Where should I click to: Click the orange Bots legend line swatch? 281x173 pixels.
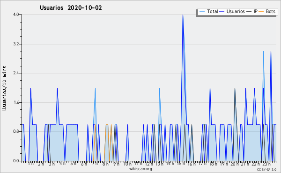[261, 12]
